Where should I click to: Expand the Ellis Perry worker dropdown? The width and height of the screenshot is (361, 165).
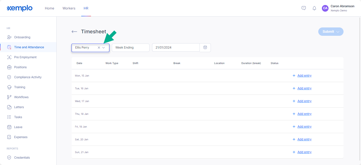click(x=103, y=47)
